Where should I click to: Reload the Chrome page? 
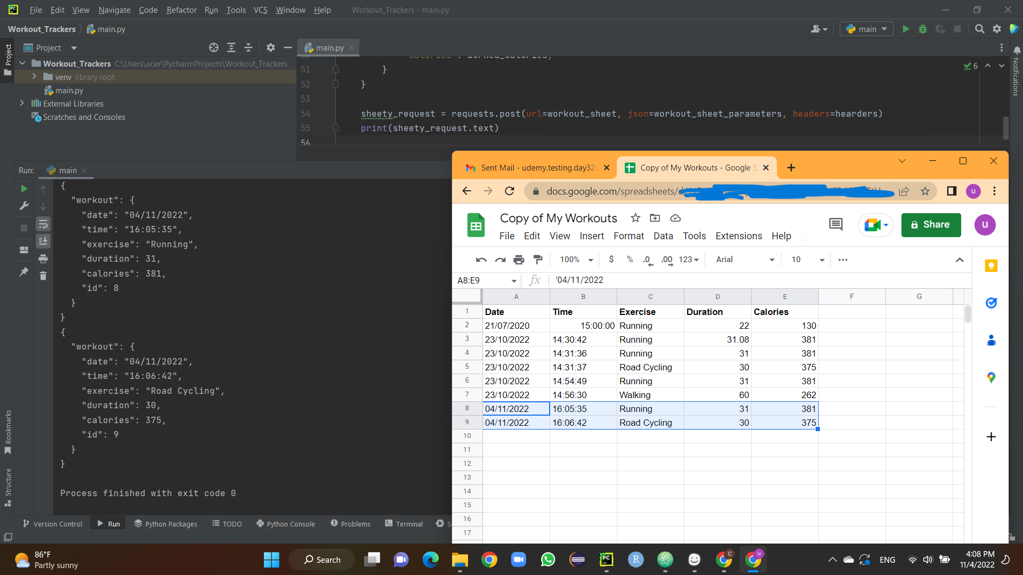510,191
